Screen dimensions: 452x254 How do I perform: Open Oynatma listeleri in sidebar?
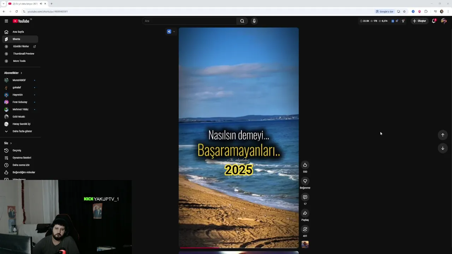[x=20, y=158]
